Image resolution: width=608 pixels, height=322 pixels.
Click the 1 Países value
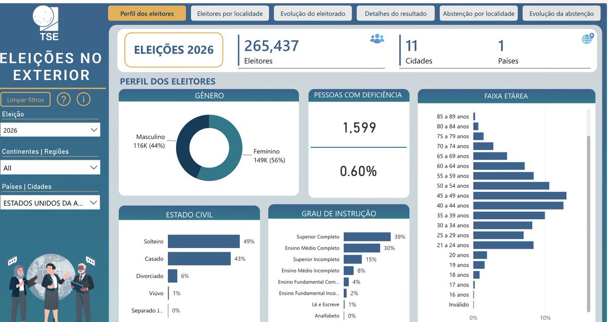[501, 46]
